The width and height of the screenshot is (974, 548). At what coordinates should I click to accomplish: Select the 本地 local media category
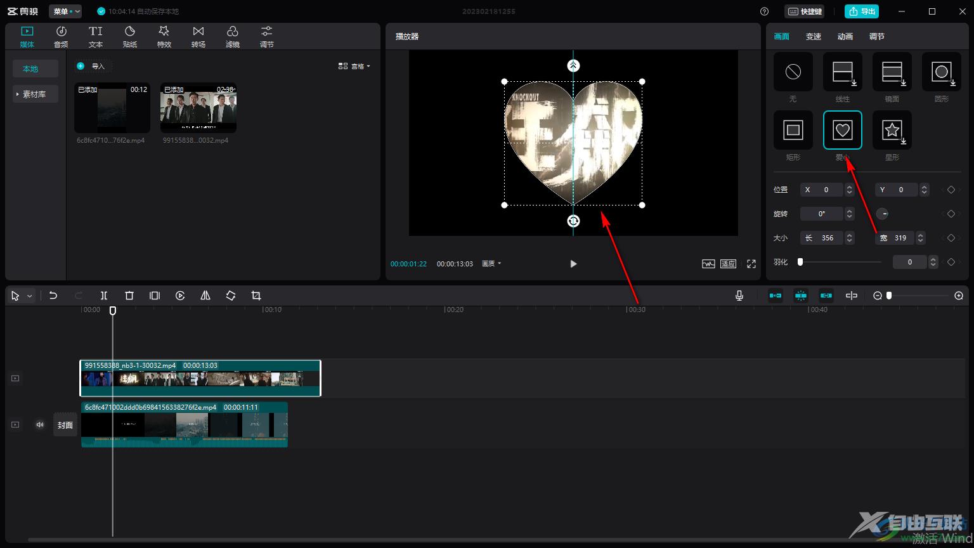click(x=36, y=68)
